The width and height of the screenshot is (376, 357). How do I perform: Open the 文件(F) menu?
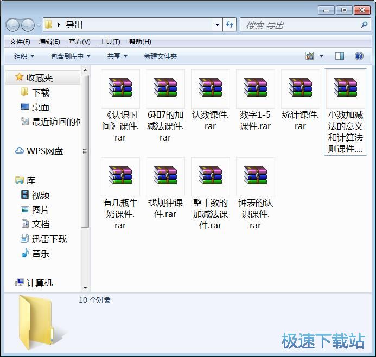20,42
